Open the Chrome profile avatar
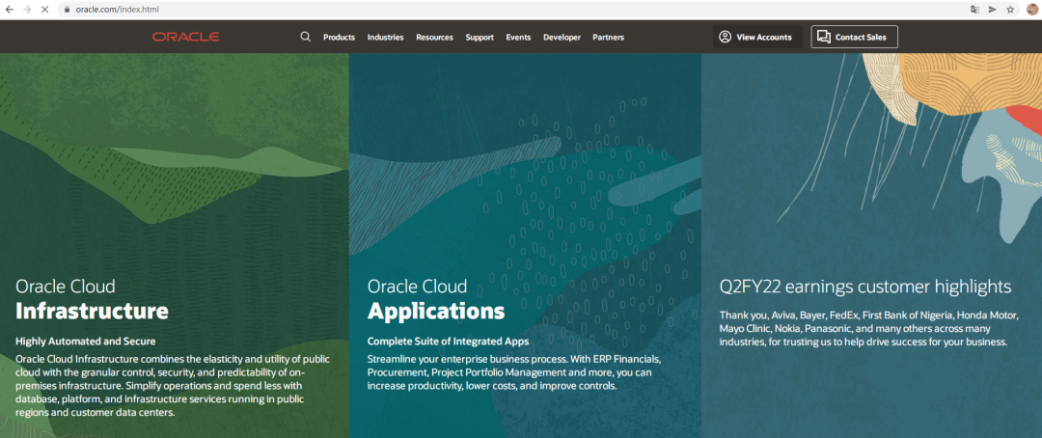The width and height of the screenshot is (1042, 438). click(x=1032, y=10)
